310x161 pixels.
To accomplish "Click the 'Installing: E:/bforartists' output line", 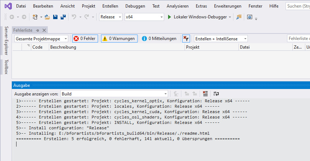I will [113, 133].
